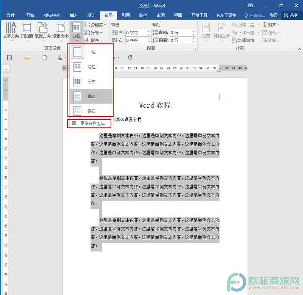Create a new blank document via page icon
This screenshot has height=295, width=303.
(45, 58)
